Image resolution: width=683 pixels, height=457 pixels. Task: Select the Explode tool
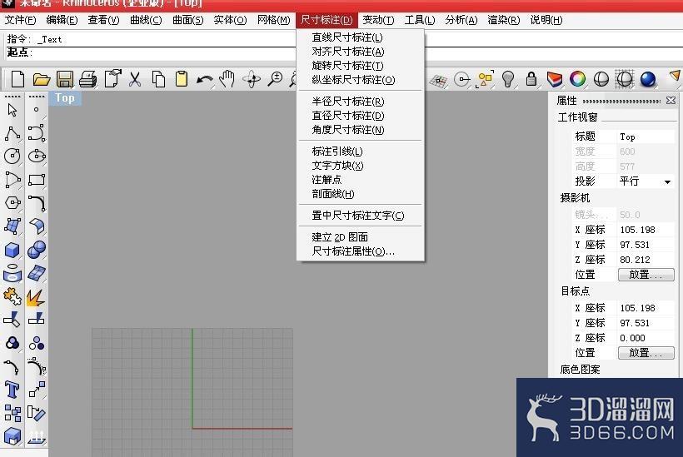pyautogui.click(x=36, y=297)
